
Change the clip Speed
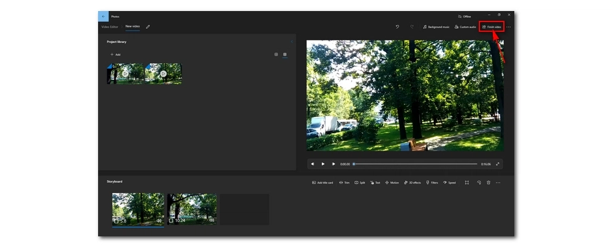pos(449,182)
